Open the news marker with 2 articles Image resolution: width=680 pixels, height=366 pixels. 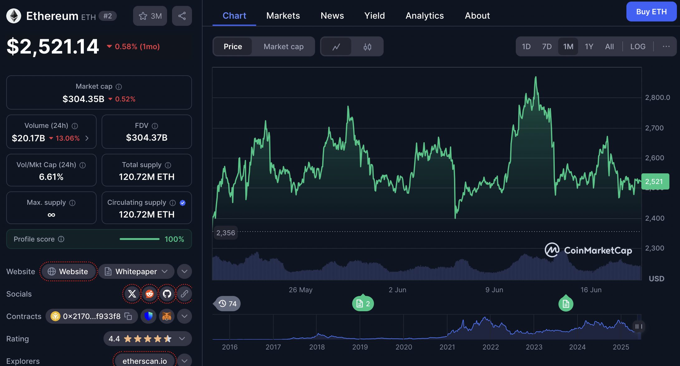point(363,303)
